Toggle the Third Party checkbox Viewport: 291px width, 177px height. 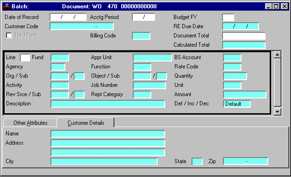pyautogui.click(x=9, y=35)
